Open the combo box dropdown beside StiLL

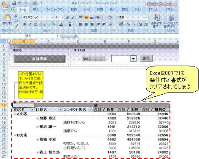[x=133, y=58]
